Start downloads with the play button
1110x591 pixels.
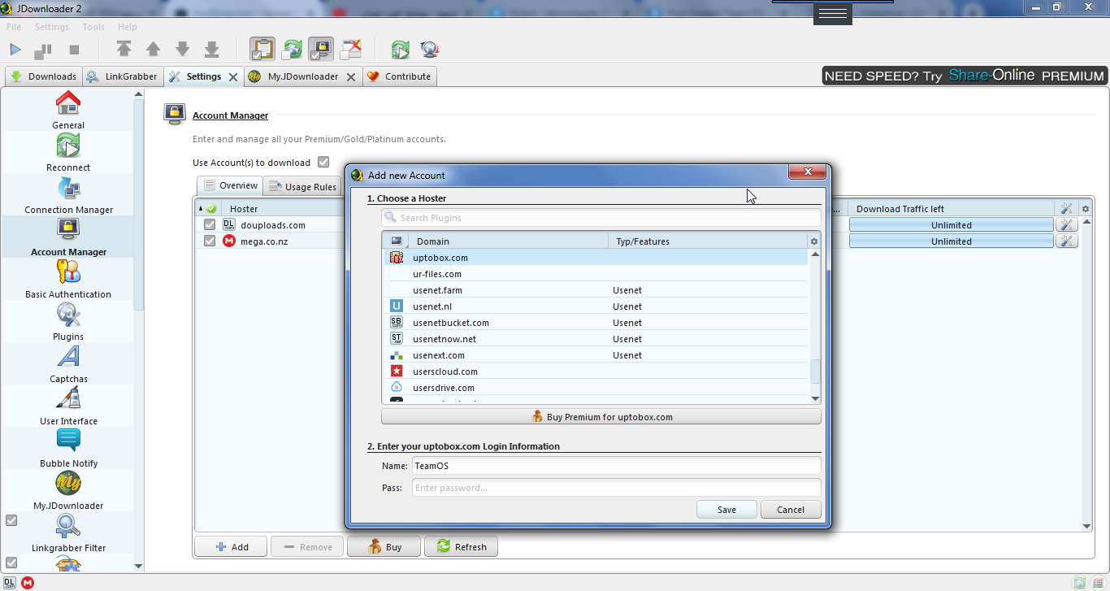click(15, 50)
